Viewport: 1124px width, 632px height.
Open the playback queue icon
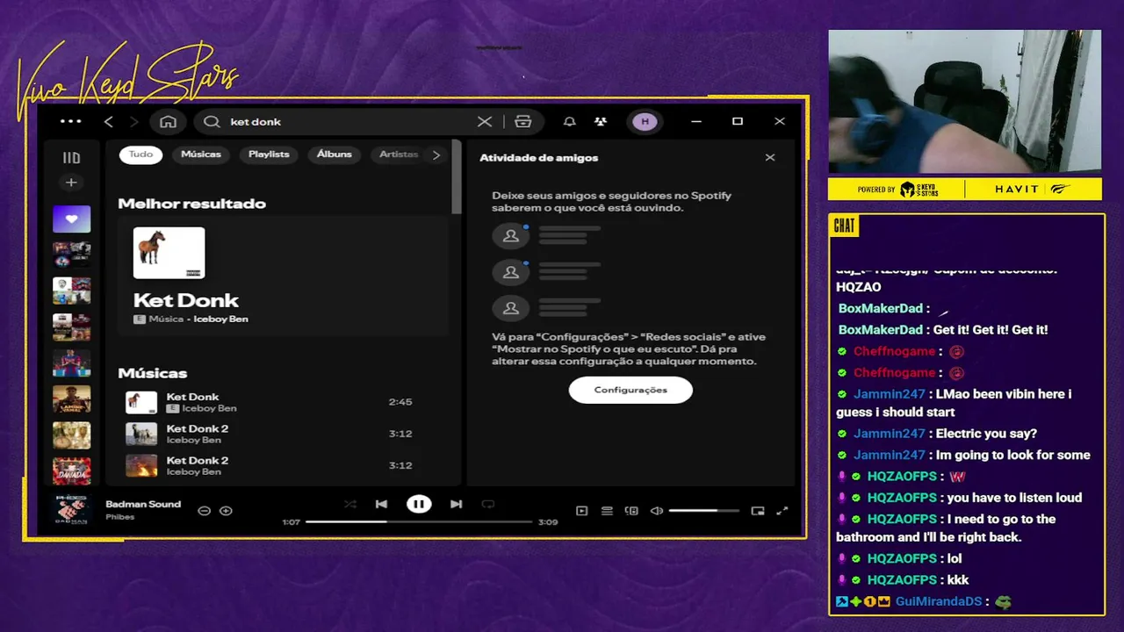(607, 511)
